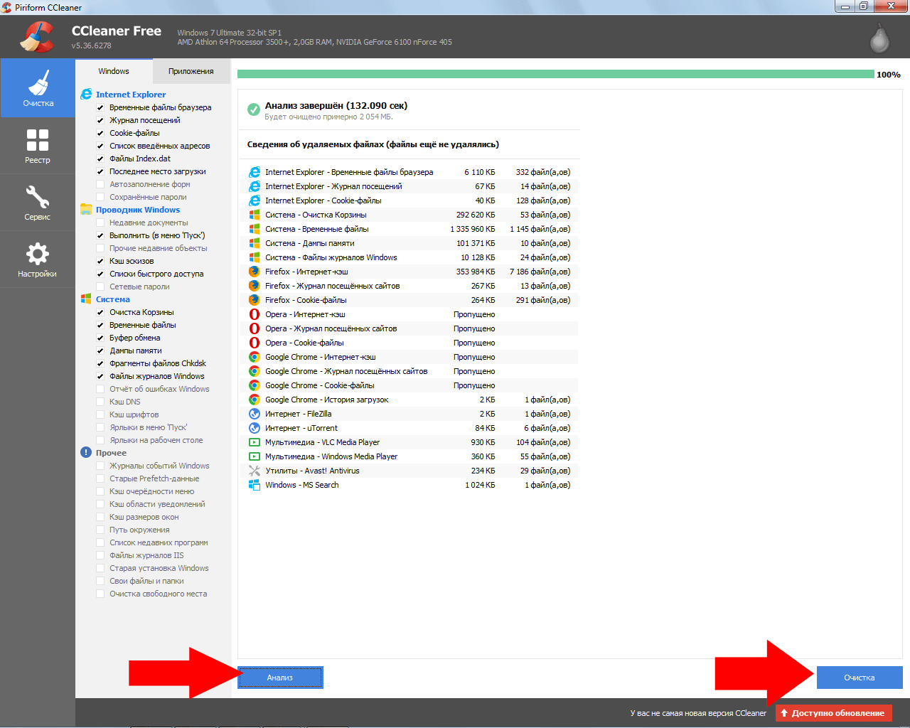Click the Система group heading
The height and width of the screenshot is (728, 910).
(113, 299)
